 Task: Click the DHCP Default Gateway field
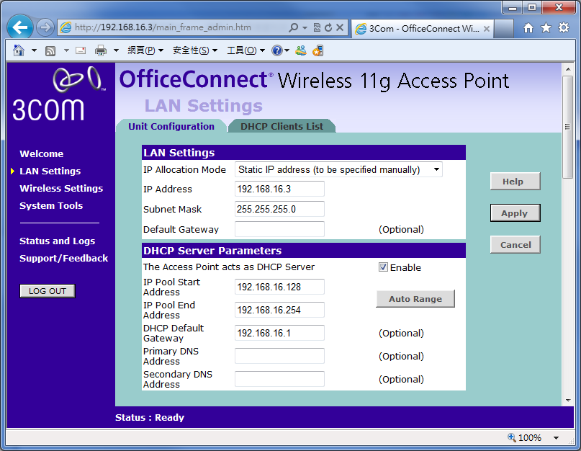tap(279, 333)
